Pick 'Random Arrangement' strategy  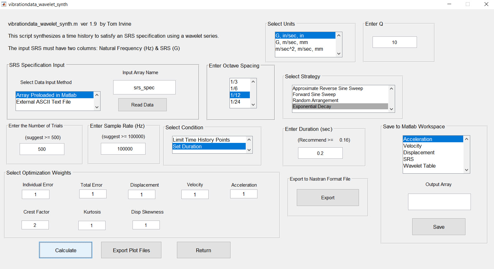[315, 100]
